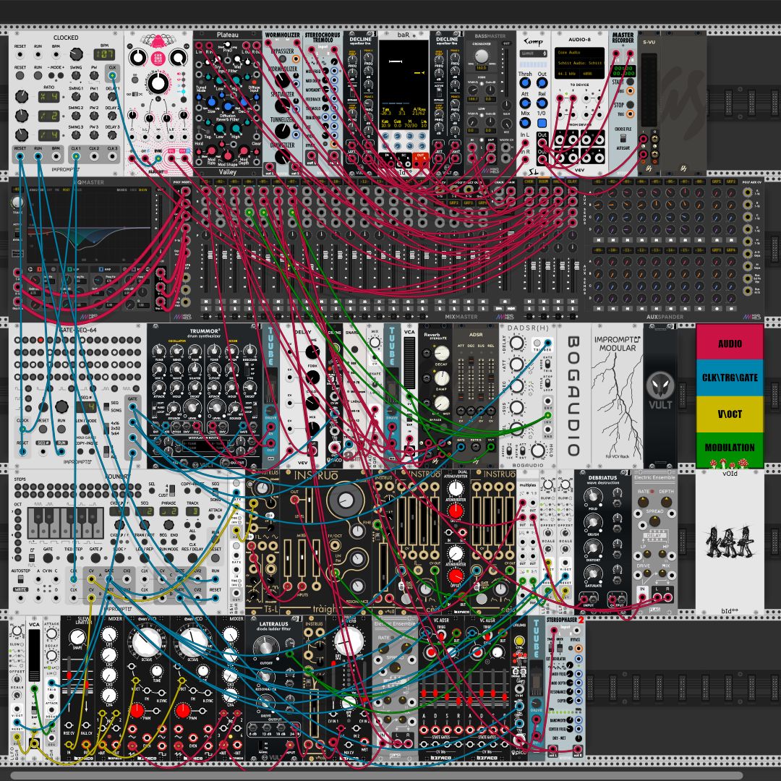Flip the Gate-Seq-64 SEQ/SONG switch

[106, 406]
